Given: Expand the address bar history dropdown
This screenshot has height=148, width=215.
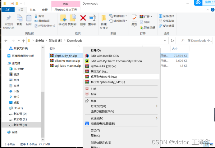Looking at the screenshot, I should click(x=165, y=41).
